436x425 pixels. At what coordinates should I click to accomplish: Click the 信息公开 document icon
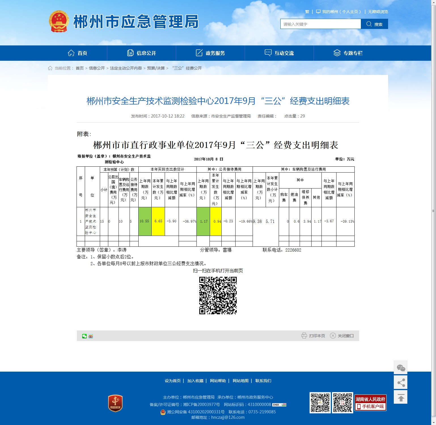[130, 53]
